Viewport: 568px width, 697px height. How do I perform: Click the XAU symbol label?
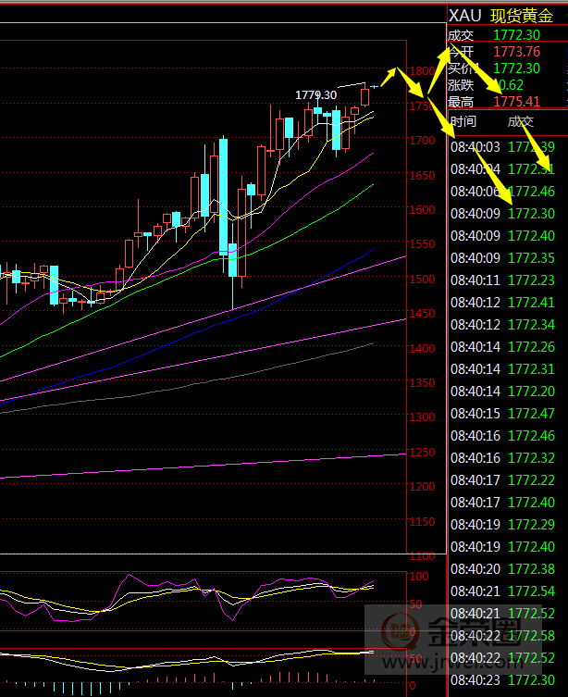(x=465, y=16)
